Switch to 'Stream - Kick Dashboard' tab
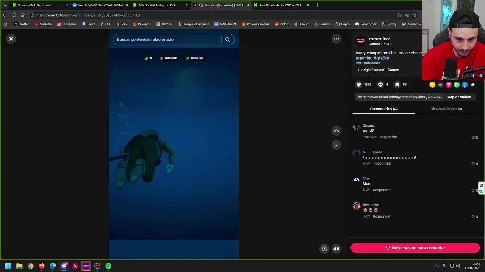This screenshot has width=485, height=272. click(39, 5)
